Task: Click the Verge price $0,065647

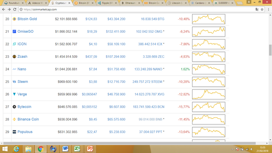Action: (89, 94)
